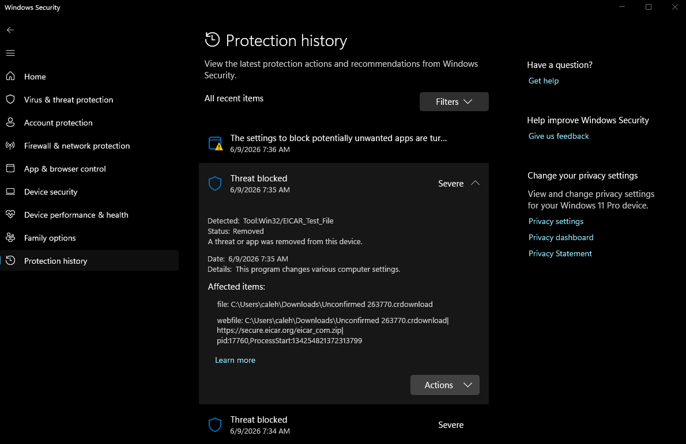Screen dimensions: 686x444
Task: Go to Home in the sidebar
Action: (90, 77)
